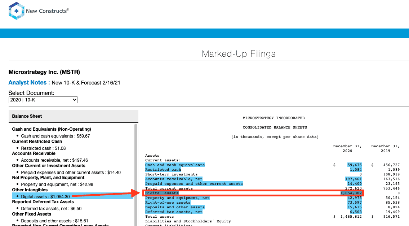Screen dimensions: 409x226
Task: Click the highlighted value 1,084
Action: tap(356, 170)
